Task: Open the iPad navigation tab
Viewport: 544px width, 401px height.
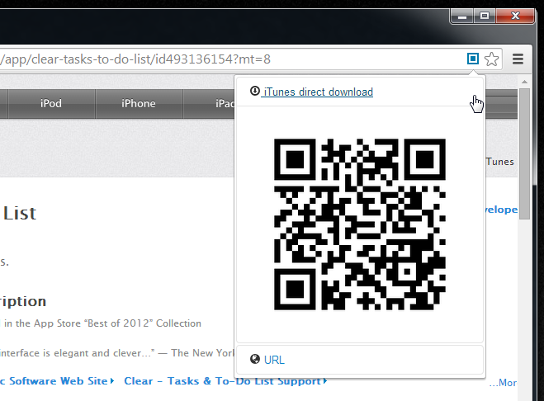Action: tap(209, 104)
